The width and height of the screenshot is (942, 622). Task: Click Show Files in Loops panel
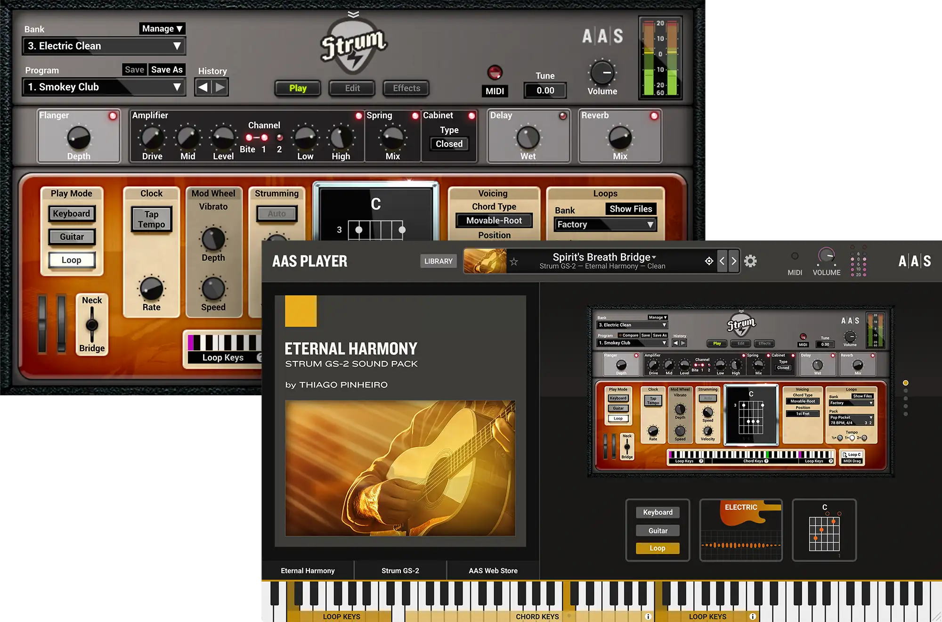click(x=631, y=209)
